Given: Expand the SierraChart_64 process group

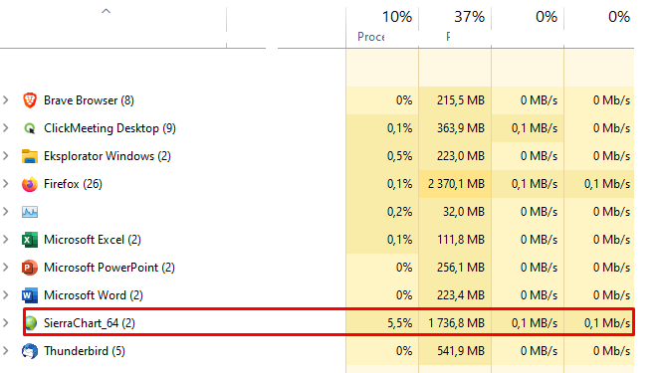Looking at the screenshot, I should [x=6, y=323].
